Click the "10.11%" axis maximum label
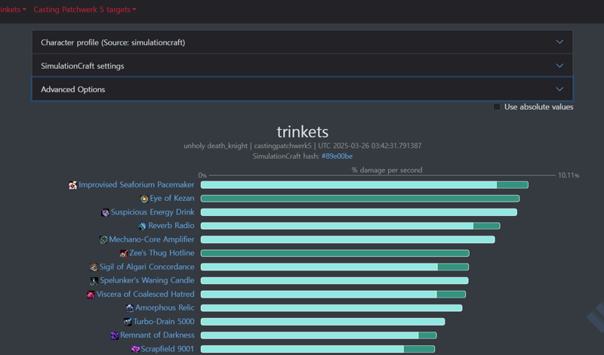 (x=569, y=175)
